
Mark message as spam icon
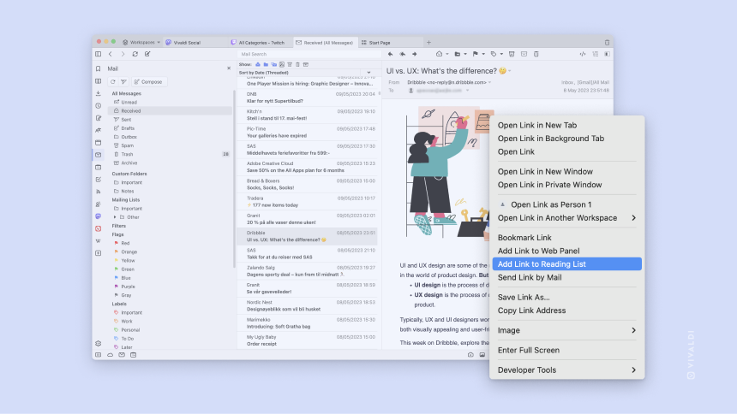[x=512, y=54]
